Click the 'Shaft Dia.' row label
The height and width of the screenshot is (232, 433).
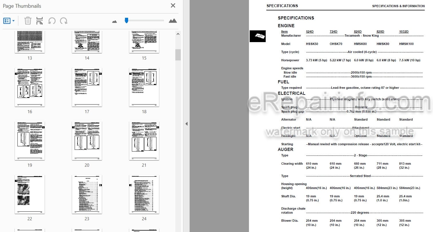[289, 196]
